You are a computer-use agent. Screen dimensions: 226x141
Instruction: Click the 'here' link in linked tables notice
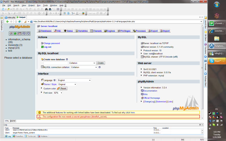pos(132,113)
